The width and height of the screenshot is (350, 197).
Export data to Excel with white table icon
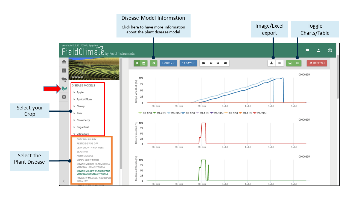pos(280,63)
